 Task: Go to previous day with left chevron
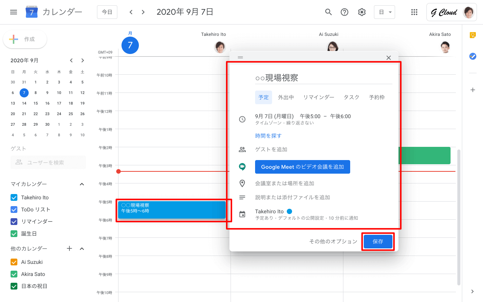131,12
